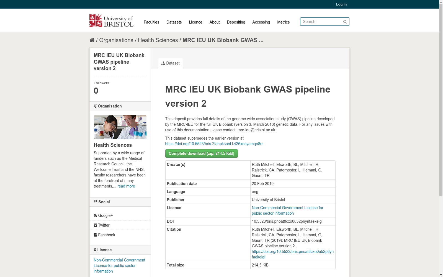Open the University of Bristol logo
The height and width of the screenshot is (277, 443).
point(111,20)
